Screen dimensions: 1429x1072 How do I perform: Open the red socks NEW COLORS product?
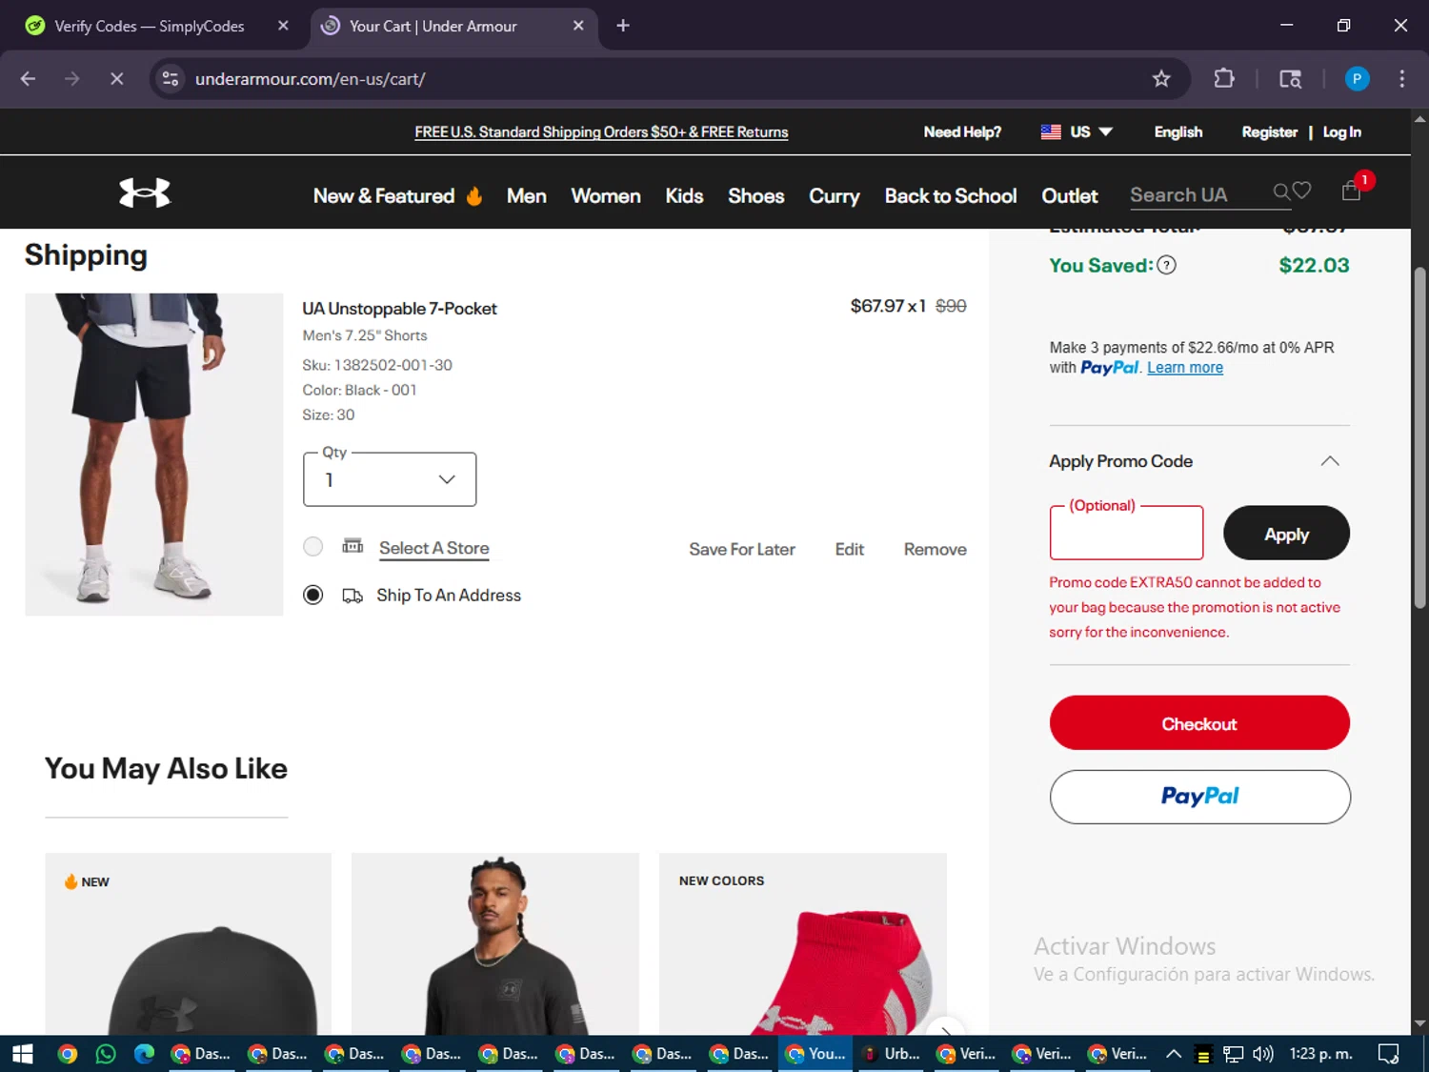[803, 944]
